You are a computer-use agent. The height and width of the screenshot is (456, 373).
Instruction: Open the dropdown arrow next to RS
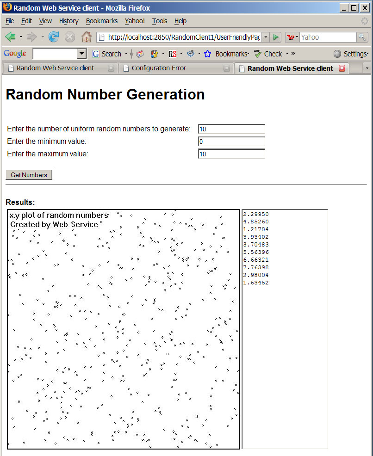[x=181, y=54]
